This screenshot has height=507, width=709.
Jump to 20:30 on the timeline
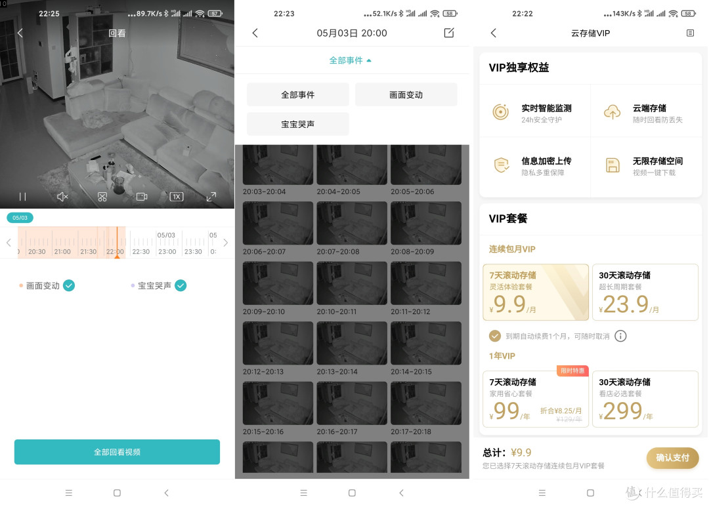click(37, 252)
